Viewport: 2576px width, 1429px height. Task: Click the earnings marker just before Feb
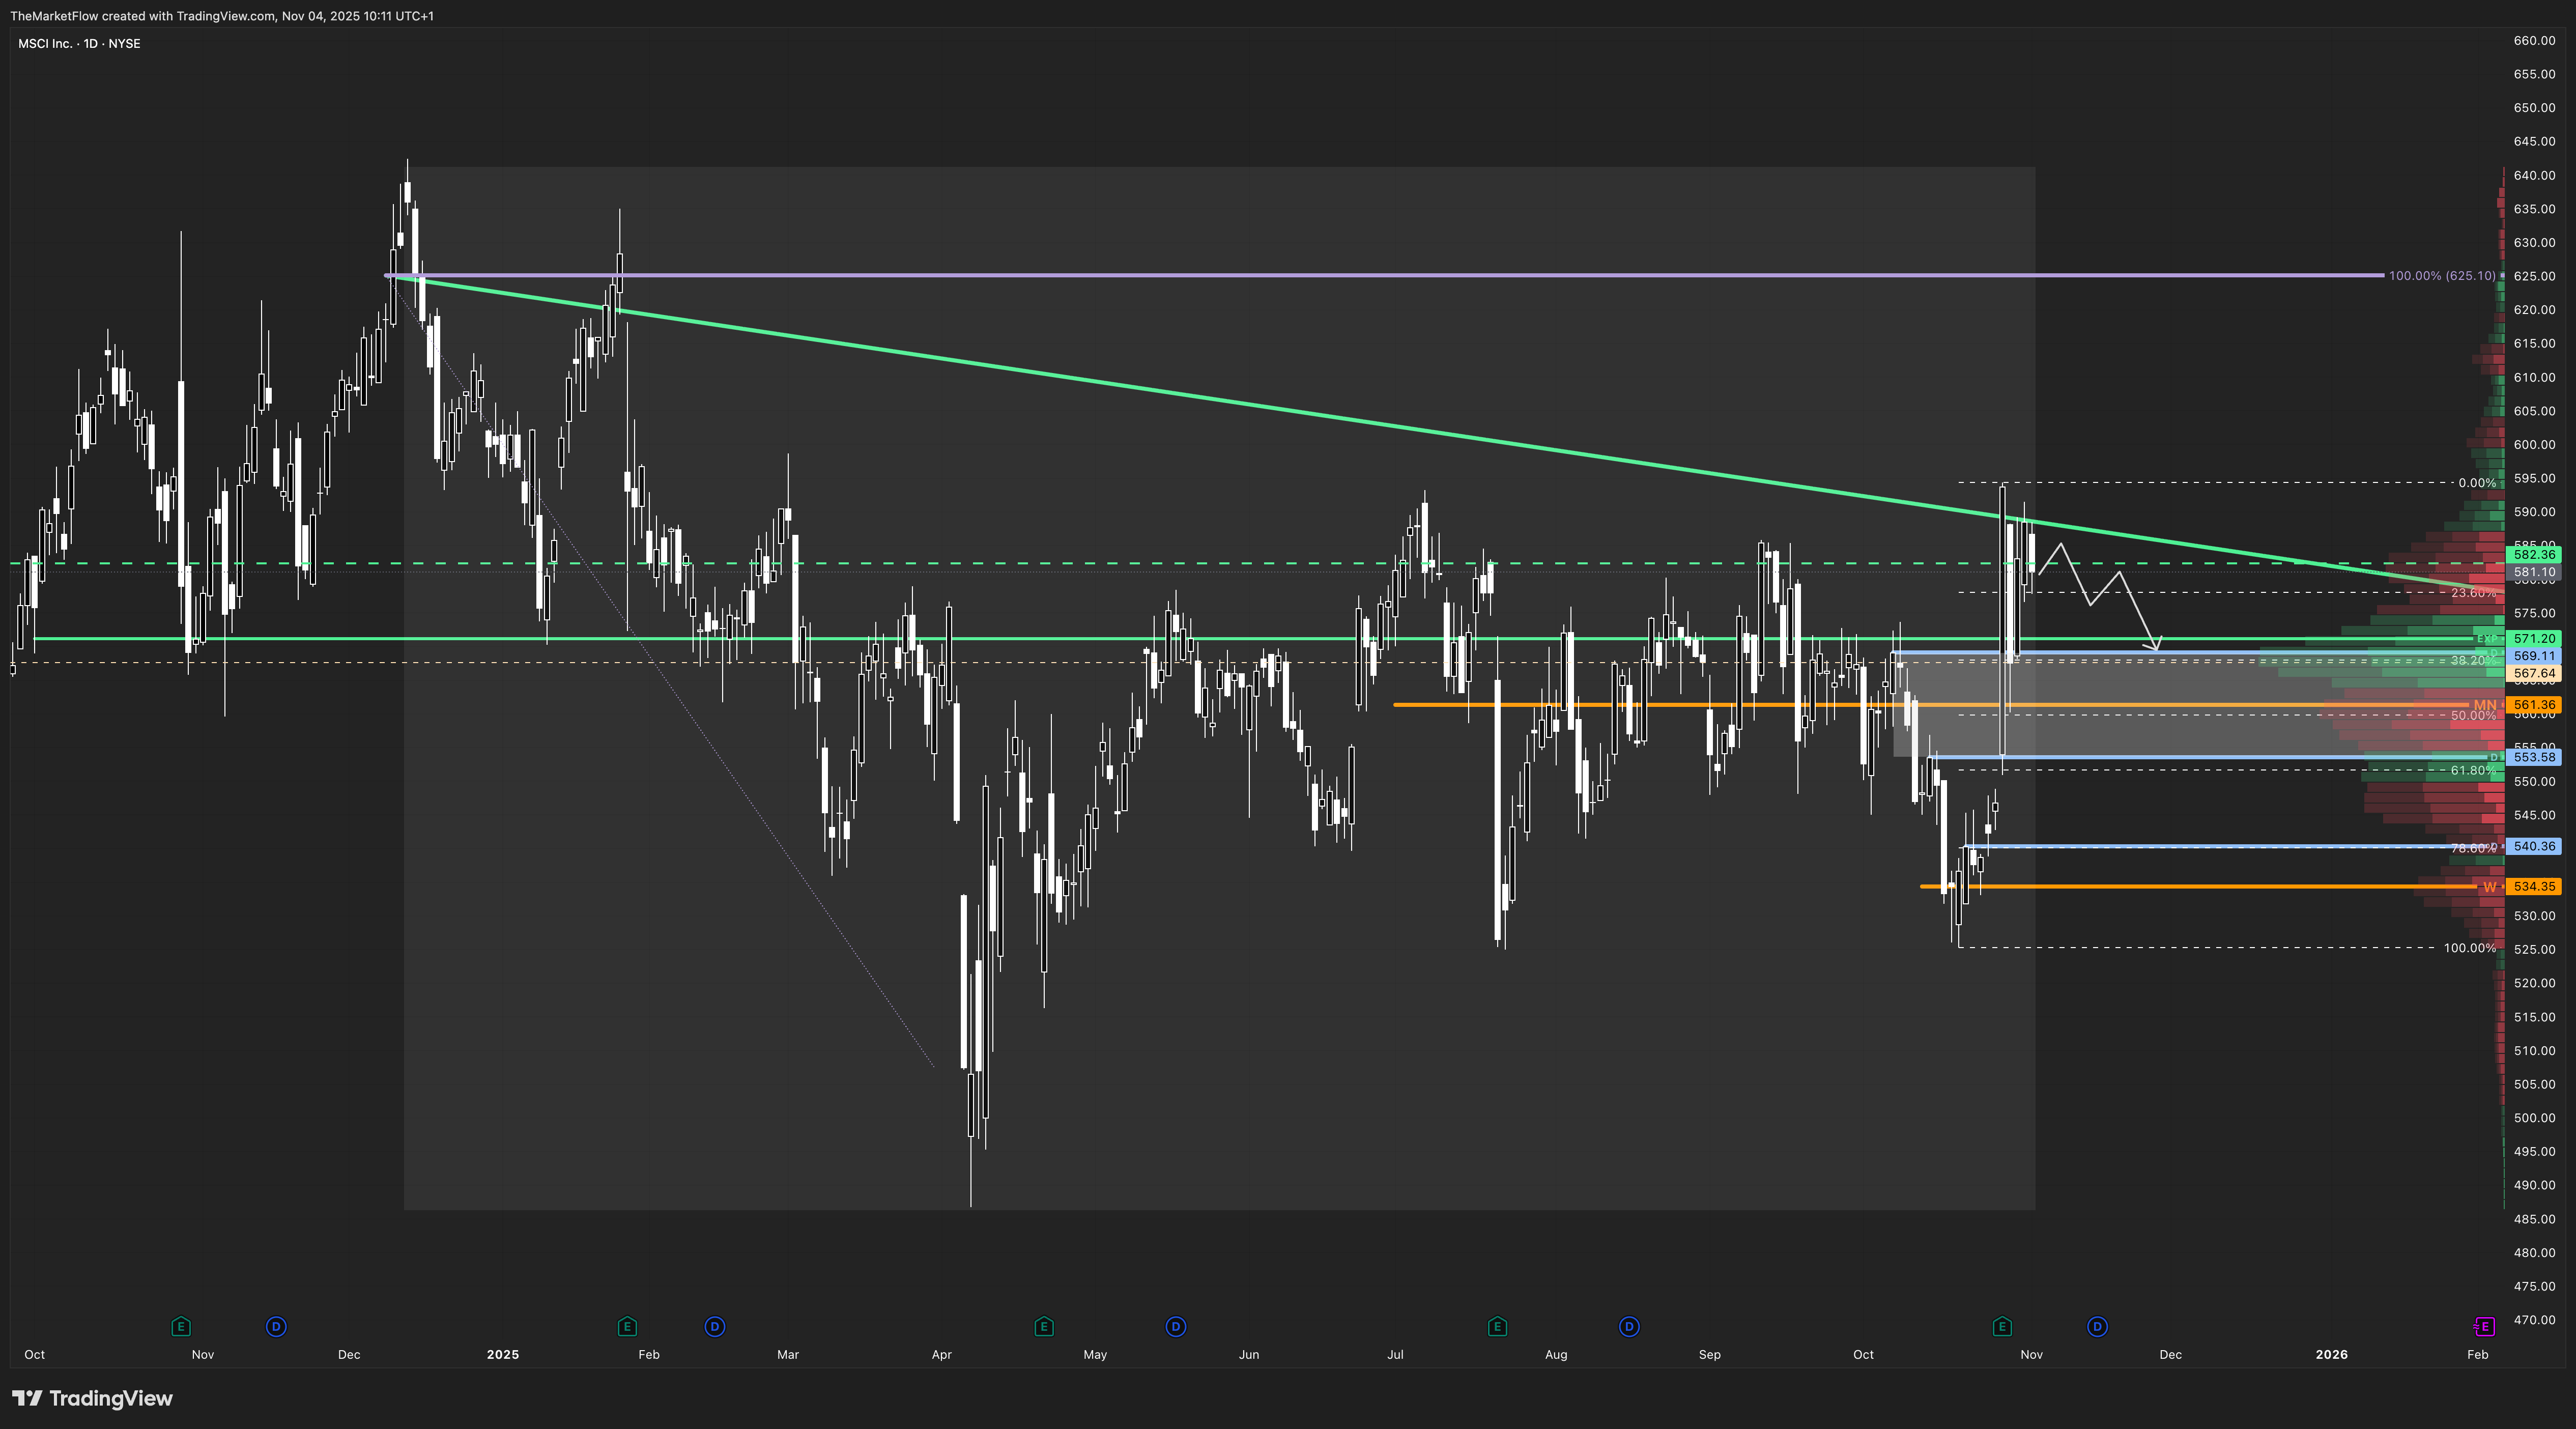click(627, 1326)
